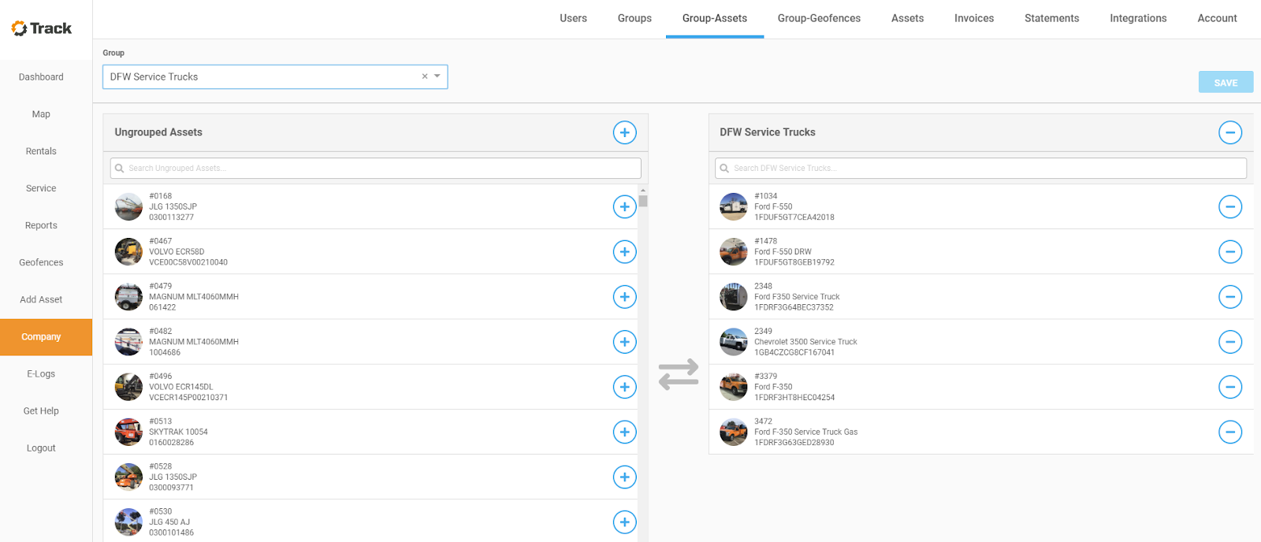Add asset #0479 MAGNUM MLT4060MMH to group
Screen dimensions: 1261x542
[x=624, y=296]
